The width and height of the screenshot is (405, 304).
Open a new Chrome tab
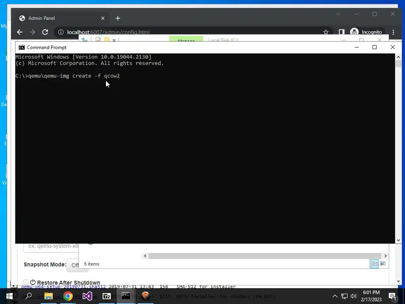(x=118, y=18)
